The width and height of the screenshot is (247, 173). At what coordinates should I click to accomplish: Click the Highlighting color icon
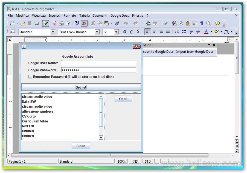(216, 32)
